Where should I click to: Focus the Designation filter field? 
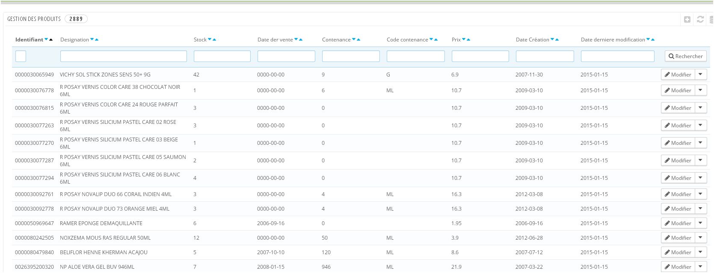click(124, 56)
